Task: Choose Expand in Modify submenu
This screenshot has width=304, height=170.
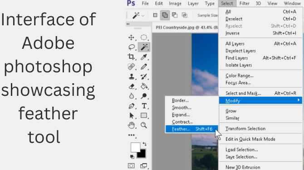Action: coord(191,115)
